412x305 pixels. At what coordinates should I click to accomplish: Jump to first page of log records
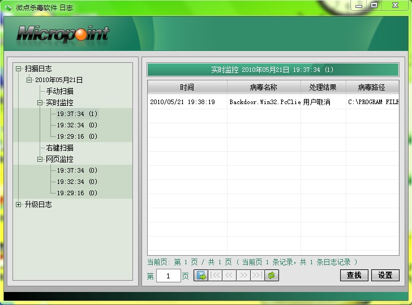(215, 276)
